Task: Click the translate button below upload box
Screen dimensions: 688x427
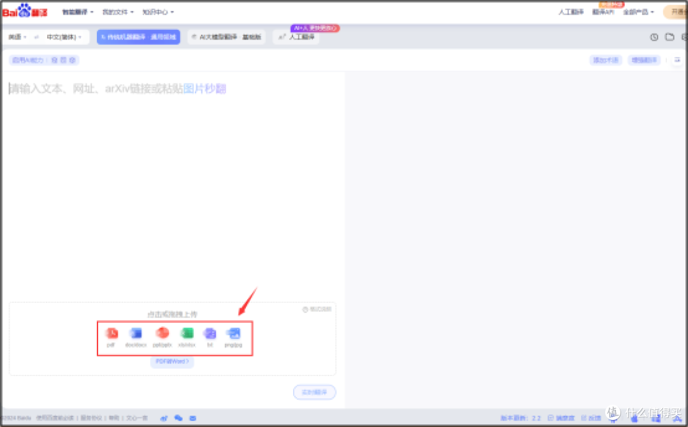Action: tap(315, 392)
